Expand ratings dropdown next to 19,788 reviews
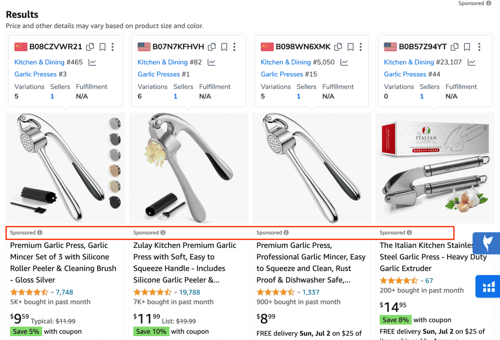The height and width of the screenshot is (340, 500). (x=175, y=293)
